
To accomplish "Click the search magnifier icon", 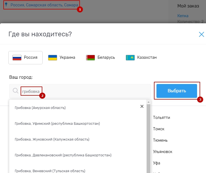I will tap(16, 91).
